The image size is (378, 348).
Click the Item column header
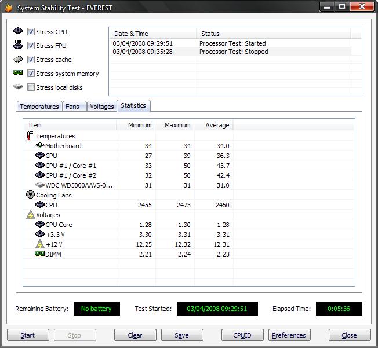click(x=70, y=125)
